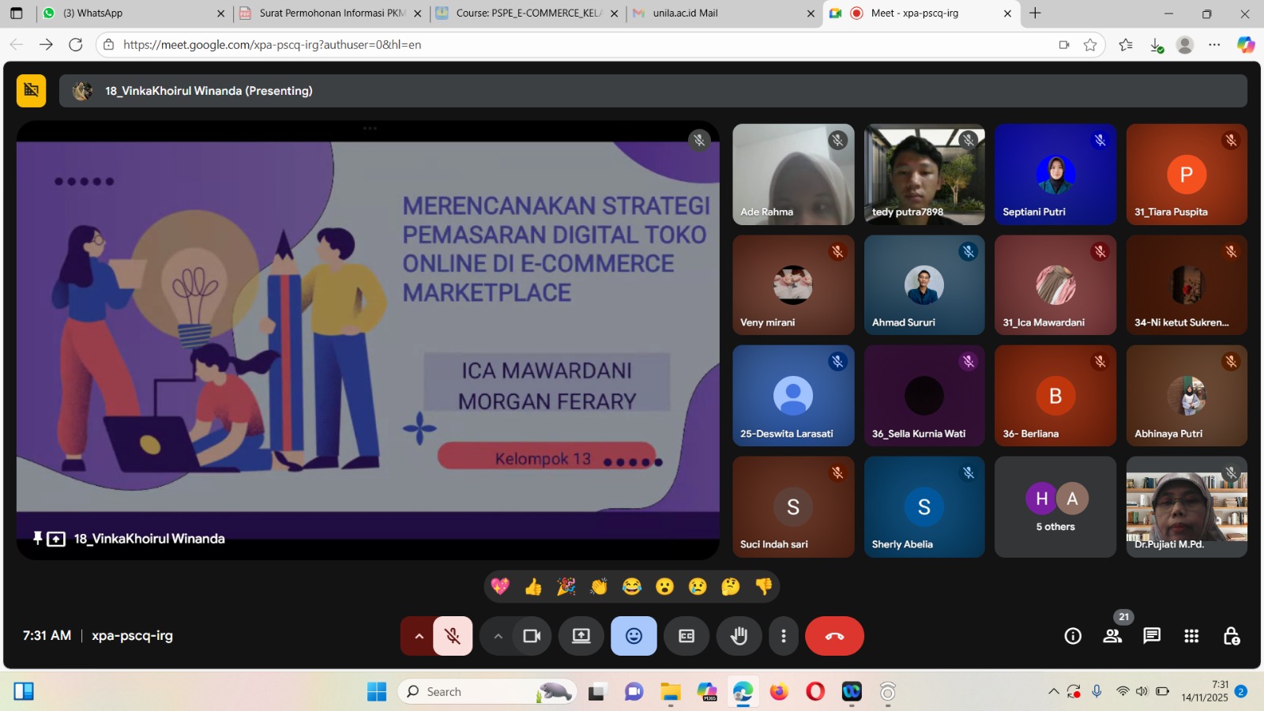This screenshot has width=1264, height=711.
Task: Click the "5 others" participants tile
Action: point(1055,507)
